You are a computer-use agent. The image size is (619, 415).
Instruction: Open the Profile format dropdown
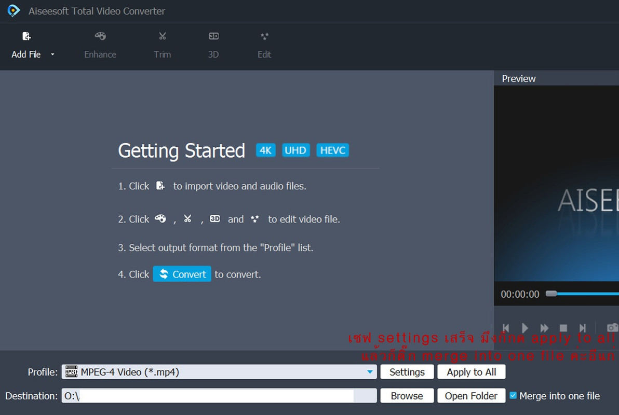coord(370,371)
